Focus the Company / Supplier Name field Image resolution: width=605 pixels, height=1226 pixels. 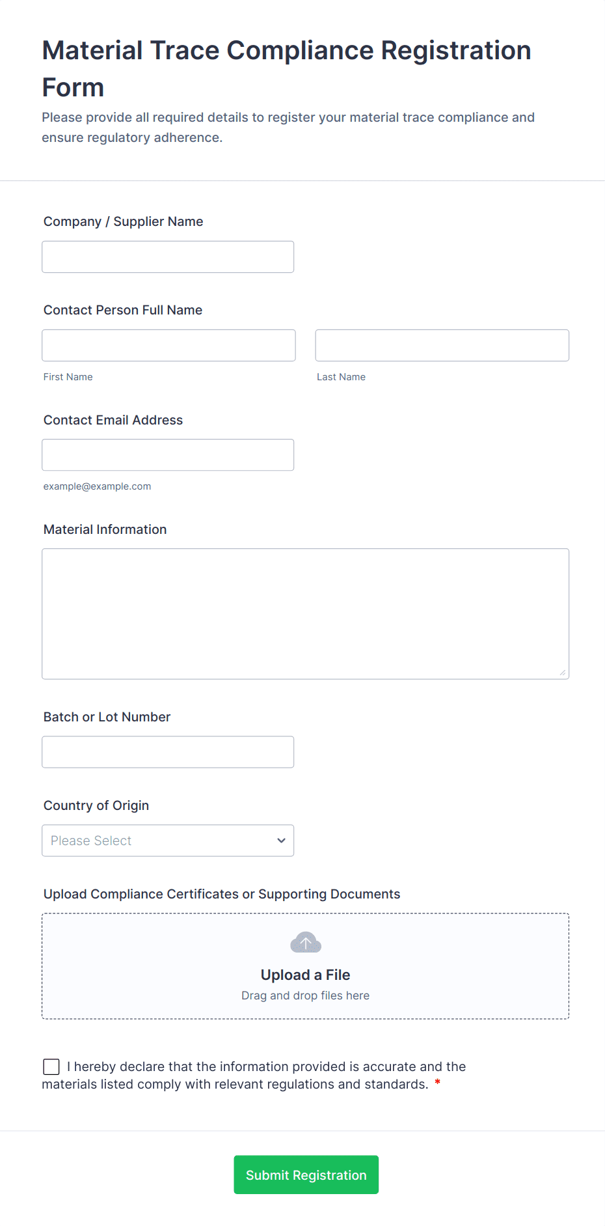coord(168,257)
